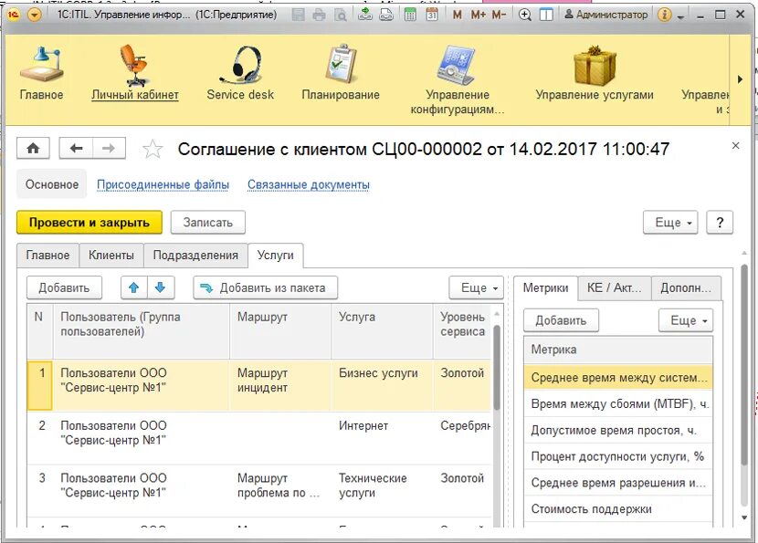Viewport: 758px width, 543px height.
Task: Switch to the Услуги tab
Action: click(x=276, y=256)
